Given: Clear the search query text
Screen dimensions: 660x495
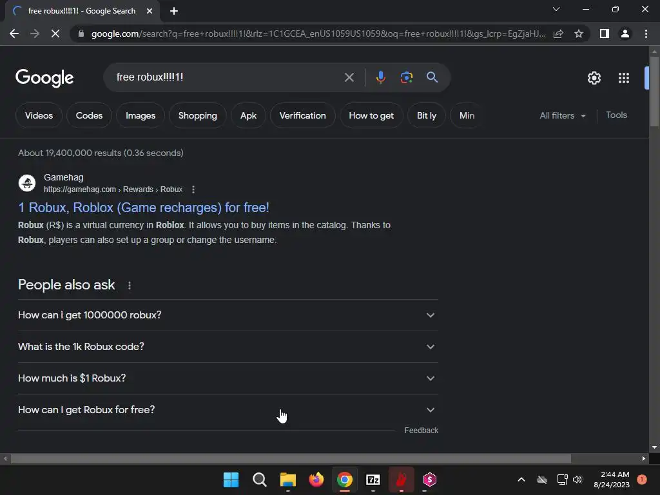Looking at the screenshot, I should (349, 77).
